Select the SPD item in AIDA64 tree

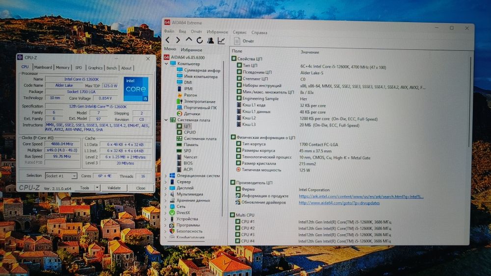pyautogui.click(x=184, y=151)
